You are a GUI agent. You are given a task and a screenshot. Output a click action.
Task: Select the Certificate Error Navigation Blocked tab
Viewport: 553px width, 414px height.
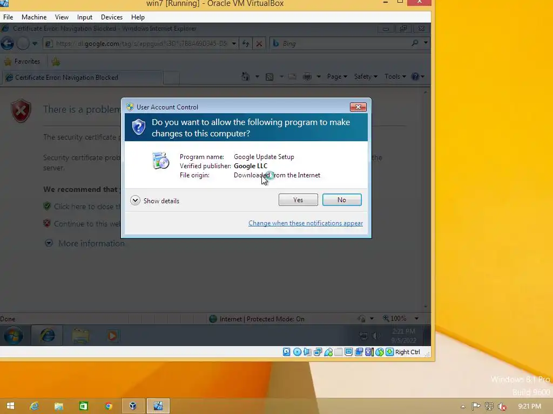[83, 78]
